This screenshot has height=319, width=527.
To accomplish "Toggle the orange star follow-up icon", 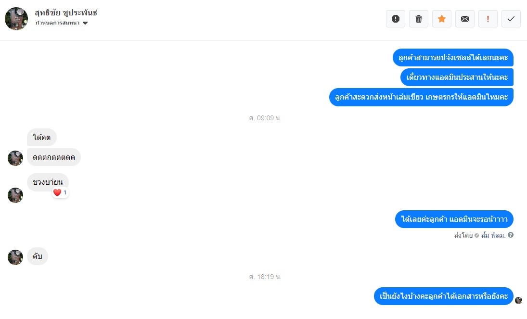I will [x=442, y=19].
